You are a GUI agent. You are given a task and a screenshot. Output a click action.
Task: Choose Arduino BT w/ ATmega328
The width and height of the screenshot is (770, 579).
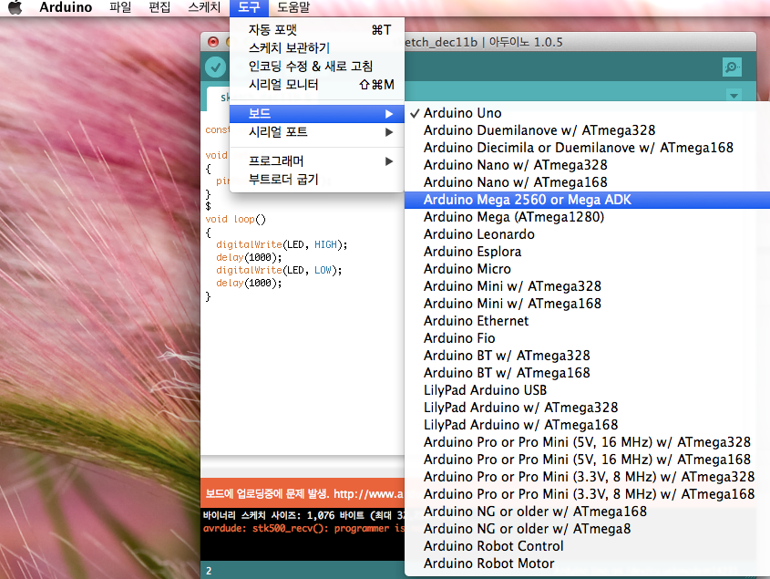588,356
